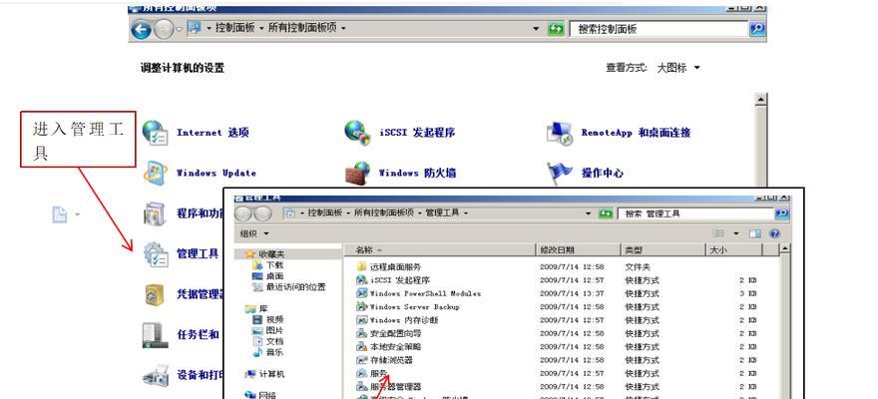Screen dimensions: 878x399
Task: Open 服务器管理器 shortcut
Action: click(388, 387)
